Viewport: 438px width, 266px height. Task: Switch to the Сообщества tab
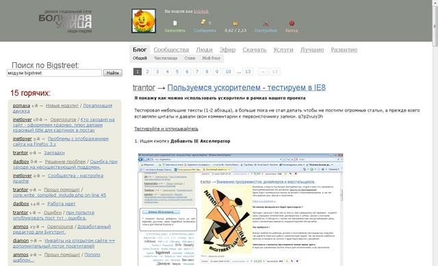coord(171,50)
